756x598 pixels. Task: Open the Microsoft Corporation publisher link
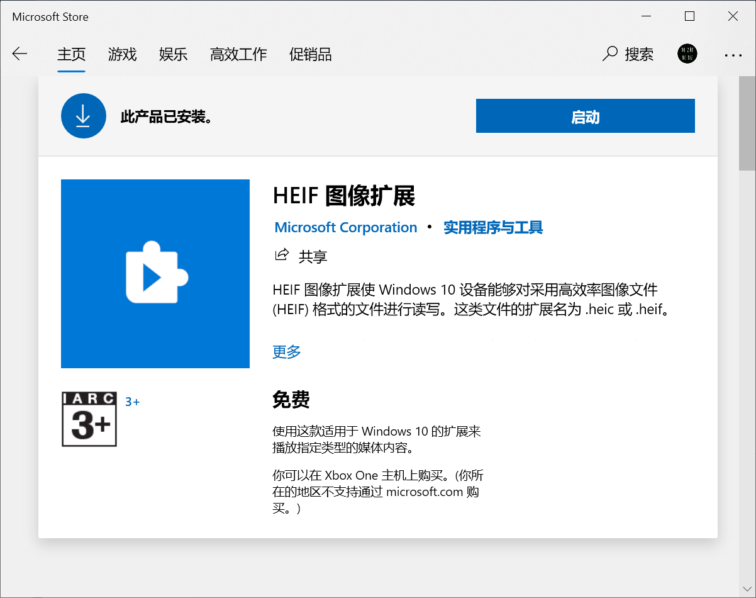(345, 227)
